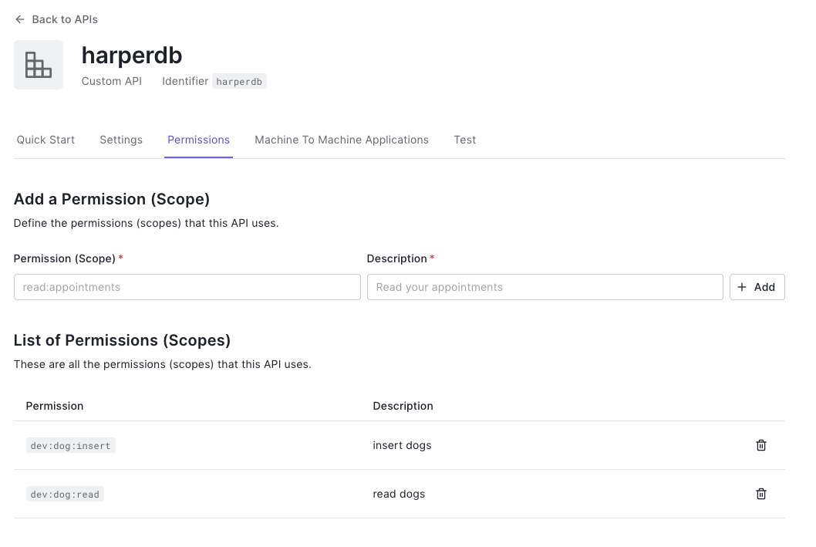The height and width of the screenshot is (547, 816).
Task: Select the dev:dog:insert scope tag
Action: pyautogui.click(x=71, y=445)
